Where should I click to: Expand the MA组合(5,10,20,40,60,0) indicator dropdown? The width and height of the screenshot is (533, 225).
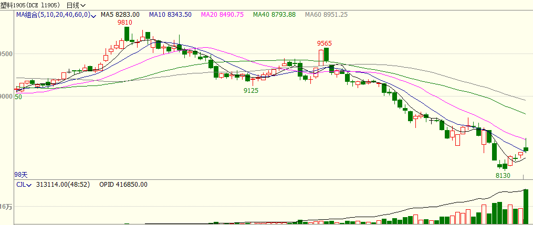click(56, 15)
